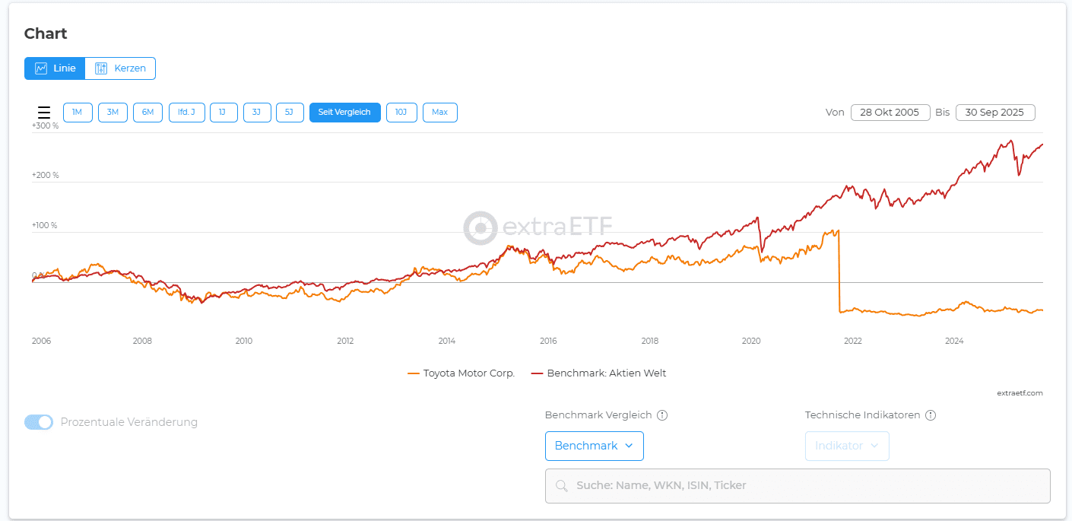
Task: Expand the Benchmark dropdown
Action: coord(594,446)
